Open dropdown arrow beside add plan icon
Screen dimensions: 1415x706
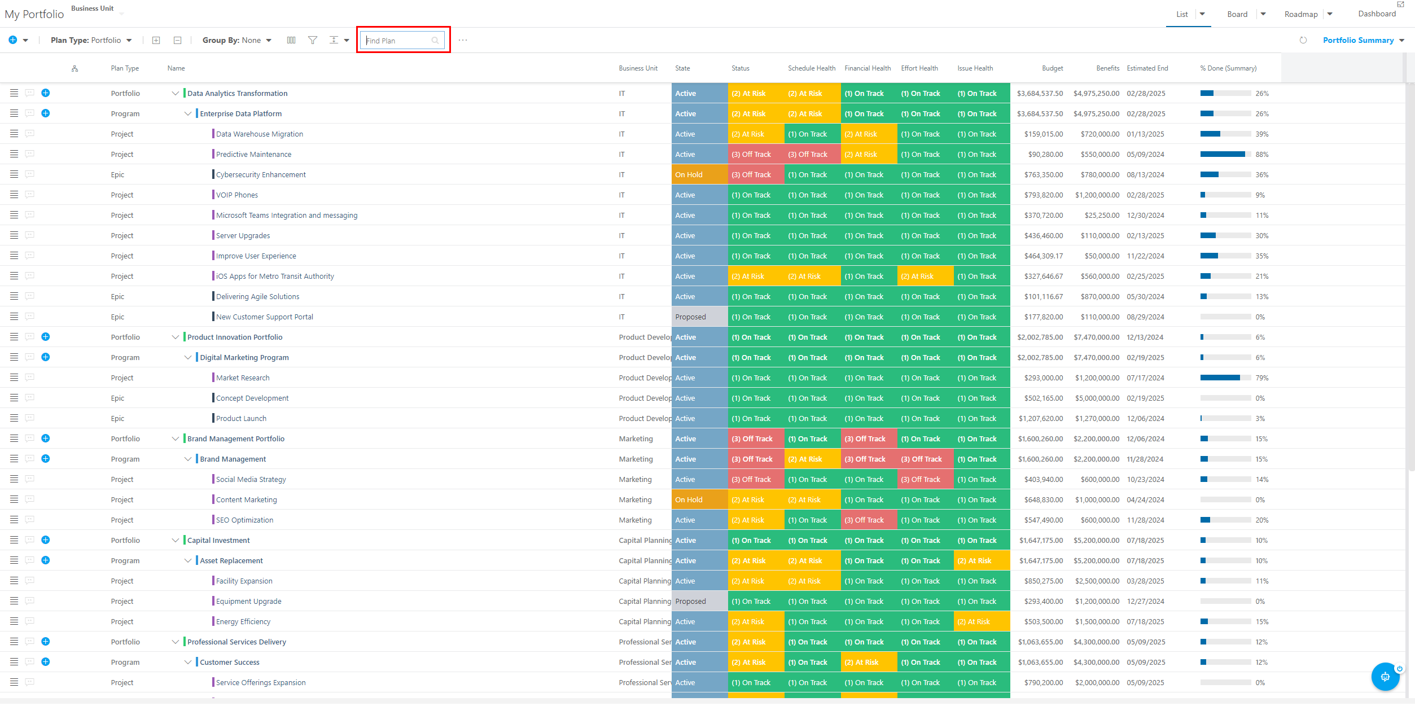25,41
